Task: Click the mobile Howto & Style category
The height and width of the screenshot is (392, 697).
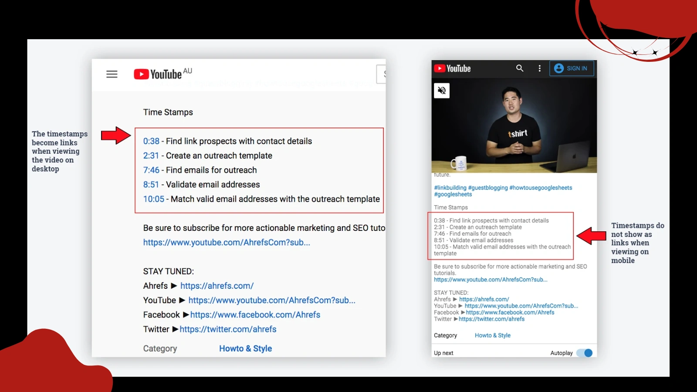Action: click(x=493, y=335)
